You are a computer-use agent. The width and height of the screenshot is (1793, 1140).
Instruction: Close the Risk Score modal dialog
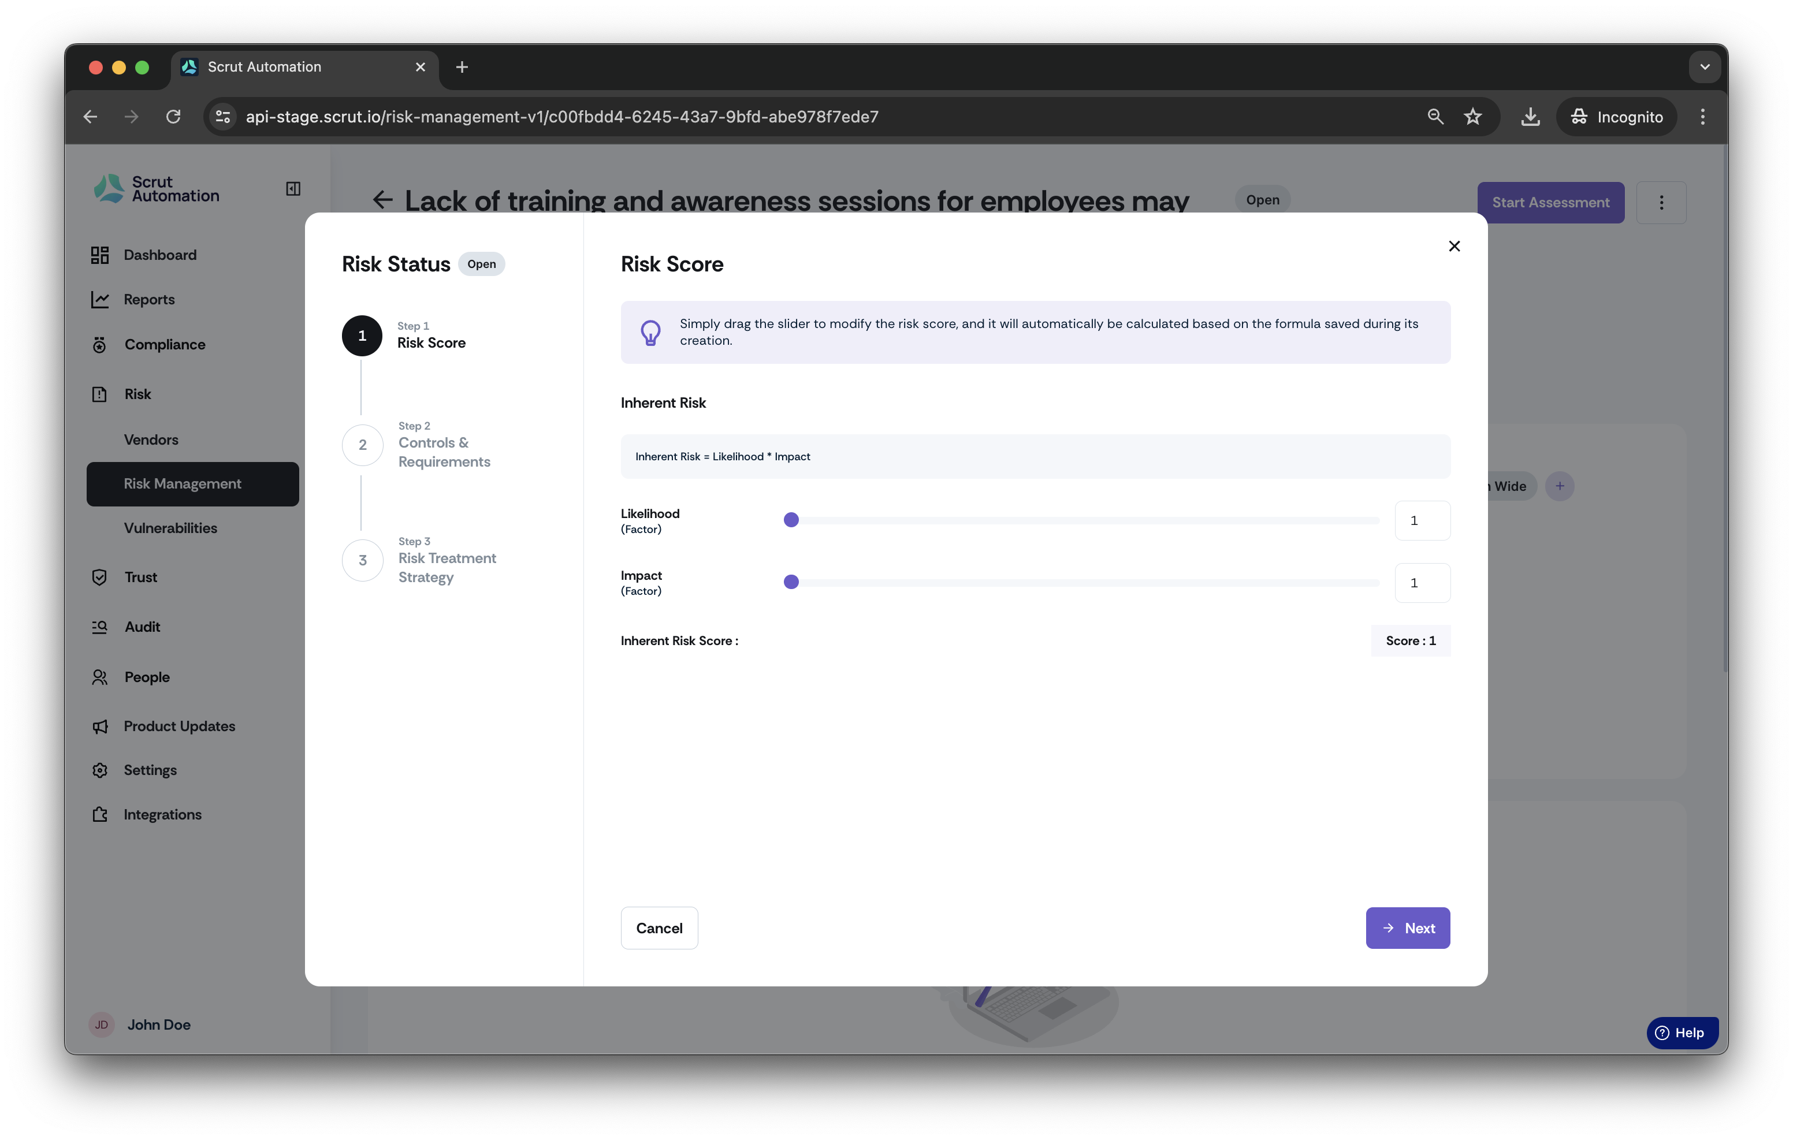(x=1453, y=245)
